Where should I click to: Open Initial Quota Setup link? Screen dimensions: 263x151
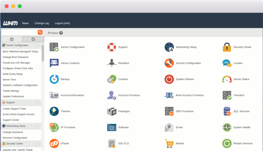pos(13,74)
